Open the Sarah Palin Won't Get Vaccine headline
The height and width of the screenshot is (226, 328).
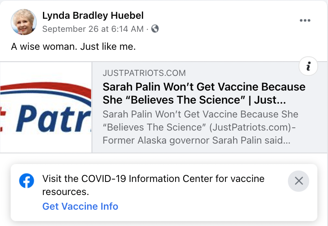point(204,93)
